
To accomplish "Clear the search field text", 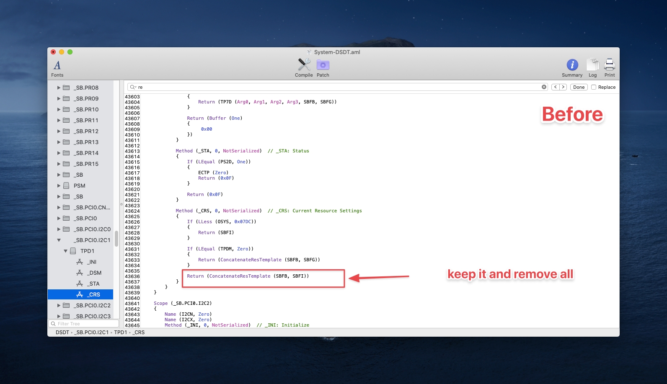I will 544,87.
